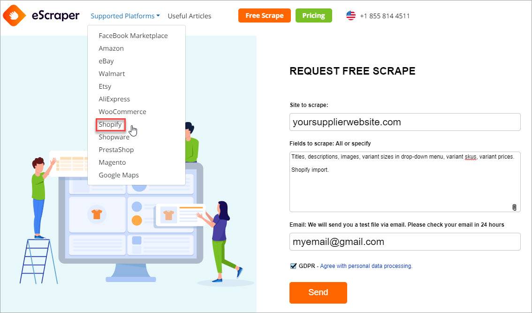532x313 pixels.
Task: Click the green Pricing button
Action: pos(313,15)
